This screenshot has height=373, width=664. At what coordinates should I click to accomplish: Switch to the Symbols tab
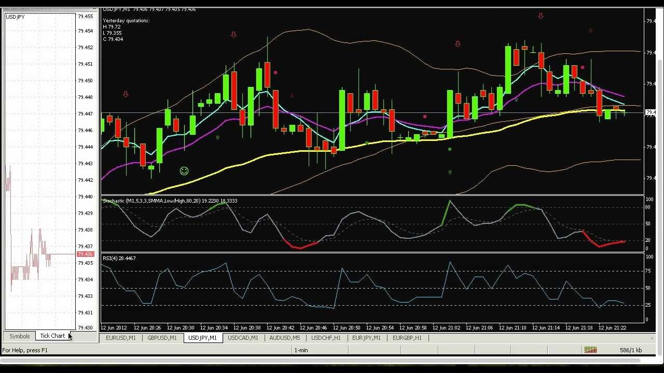(x=20, y=336)
